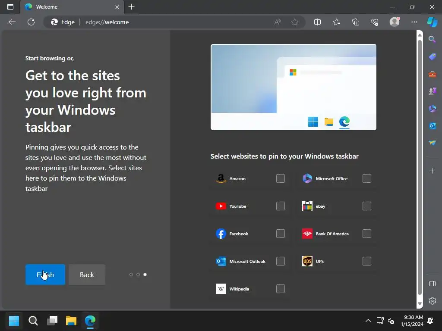
Task: Open the Windows Start menu
Action: click(x=14, y=320)
